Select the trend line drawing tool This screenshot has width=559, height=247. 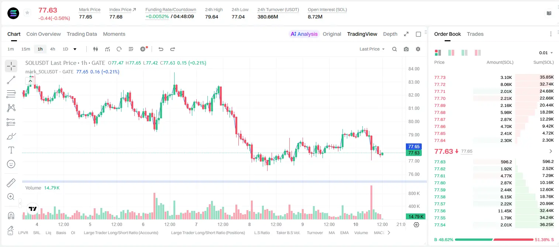11,80
